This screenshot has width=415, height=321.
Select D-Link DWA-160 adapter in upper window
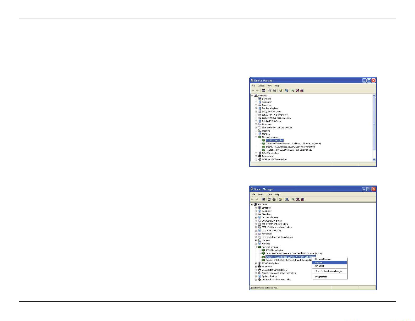[x=293, y=144]
